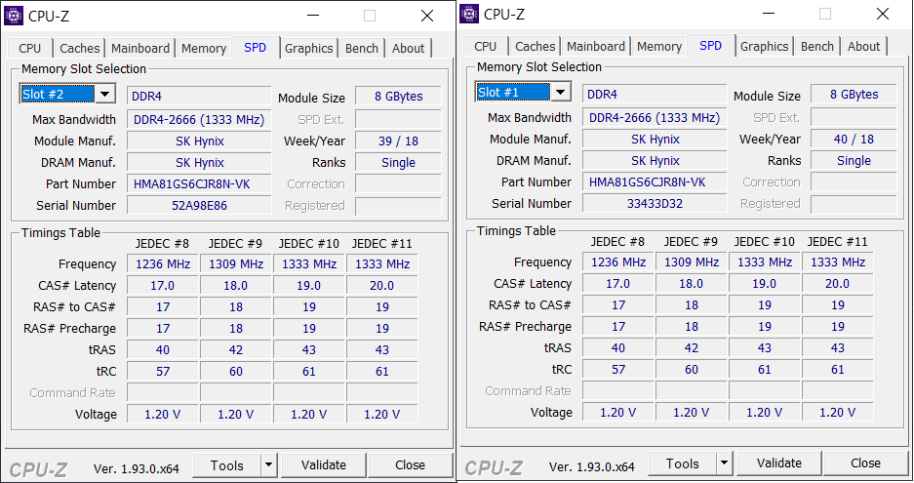Image resolution: width=914 pixels, height=483 pixels.
Task: Open Graphics tab in left window
Action: pos(308,49)
